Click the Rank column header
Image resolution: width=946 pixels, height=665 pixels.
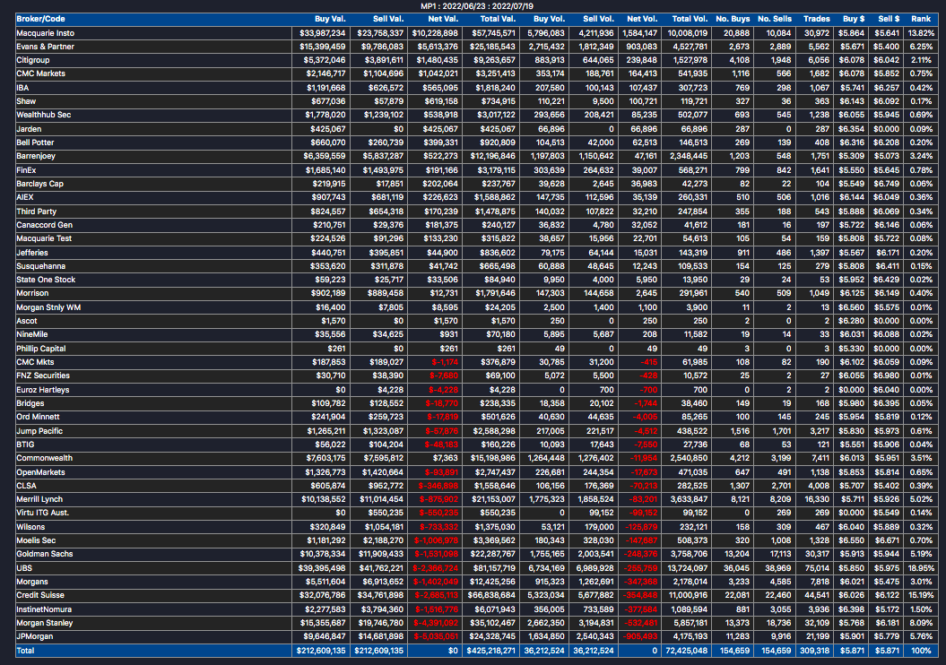click(x=921, y=19)
